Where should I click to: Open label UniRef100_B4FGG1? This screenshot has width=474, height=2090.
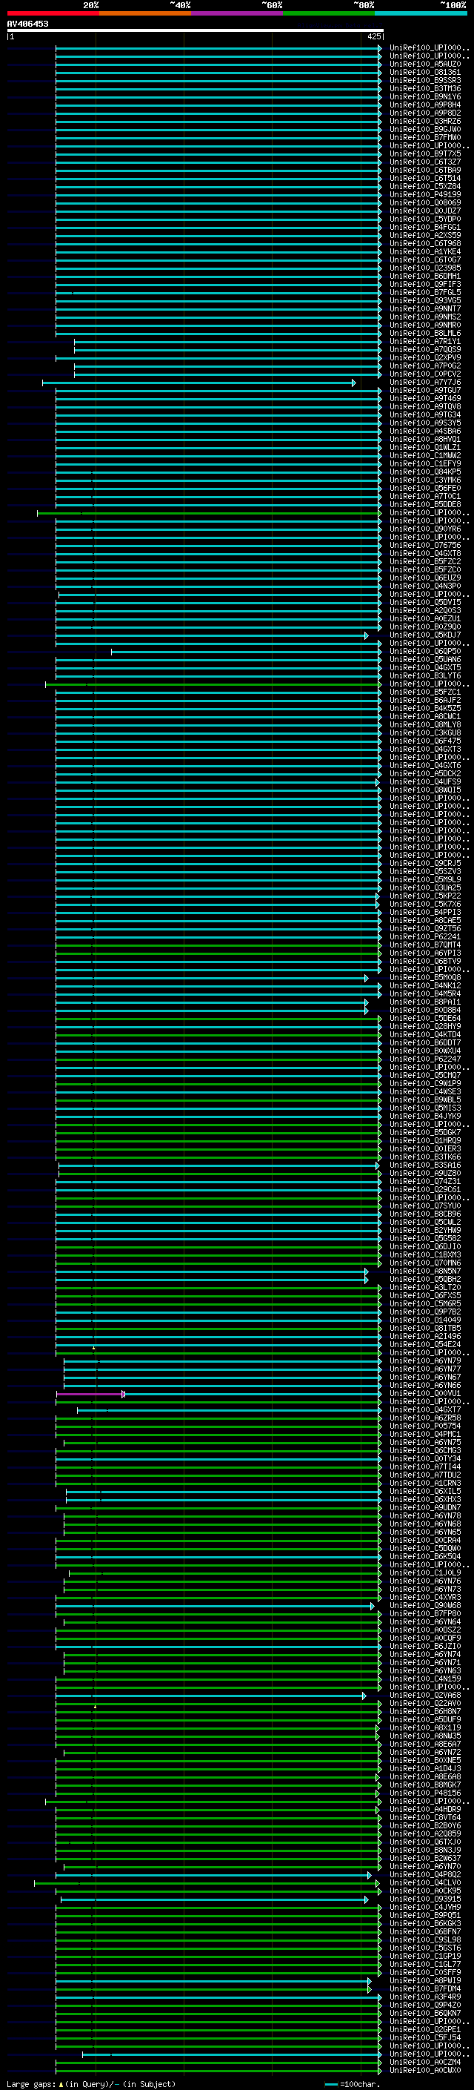(x=425, y=227)
